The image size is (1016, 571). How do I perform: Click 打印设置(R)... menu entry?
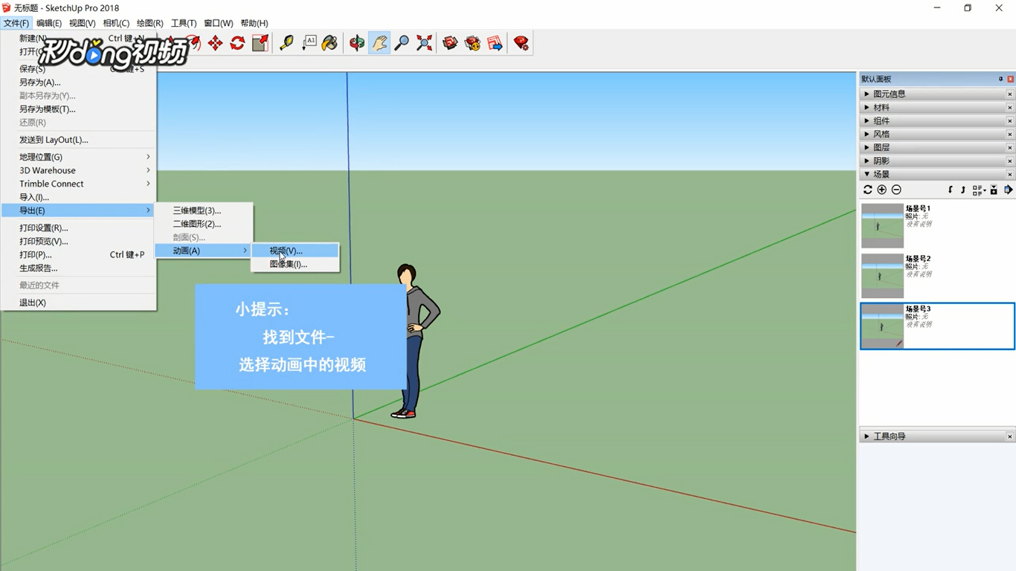click(x=78, y=228)
